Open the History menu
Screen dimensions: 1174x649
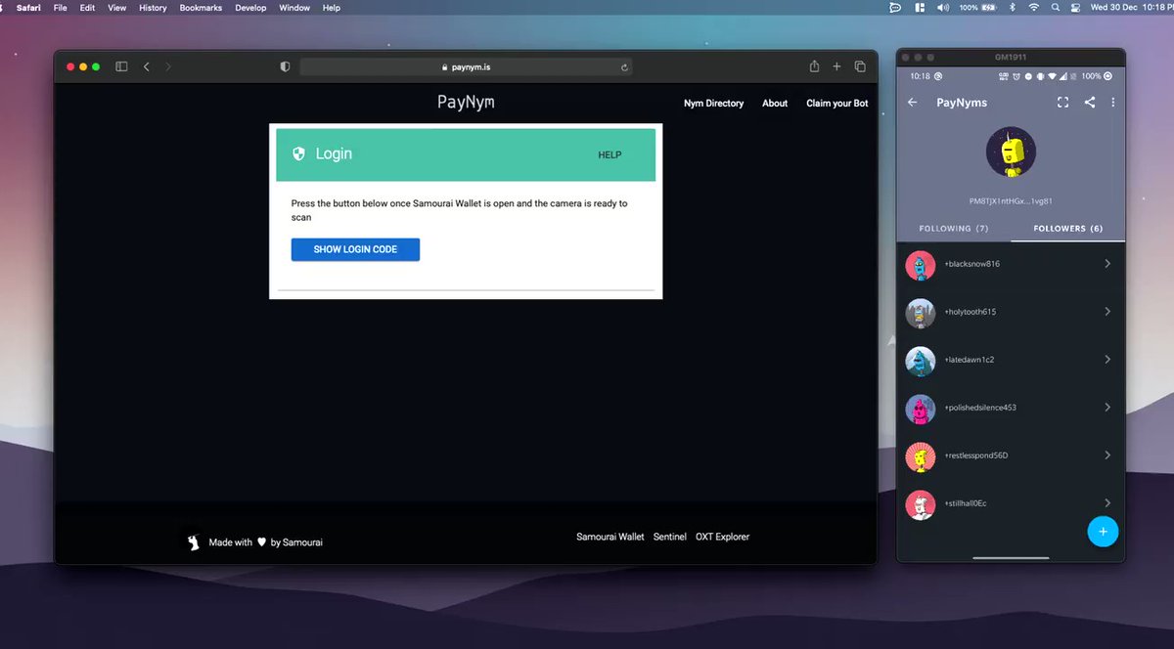coord(153,7)
